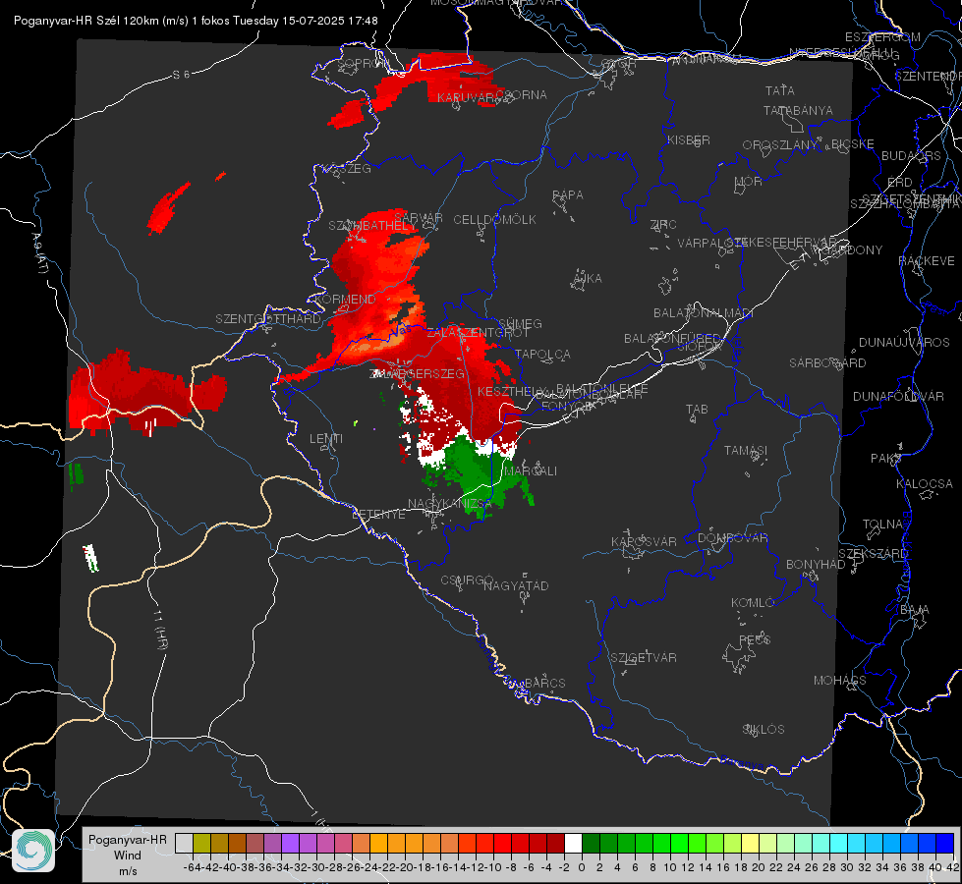The height and width of the screenshot is (884, 962).
Task: Click the KALOCSA city label
Action: point(924,484)
